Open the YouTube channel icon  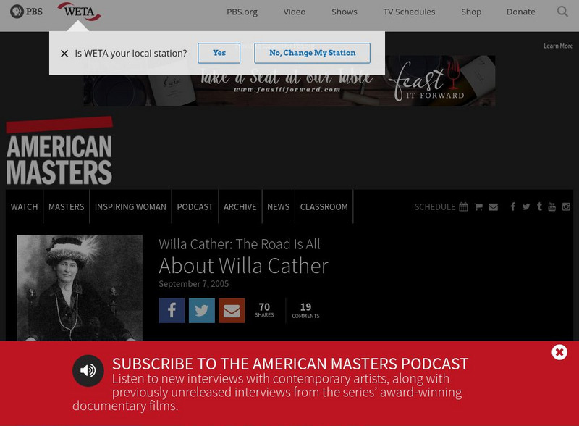tap(552, 206)
